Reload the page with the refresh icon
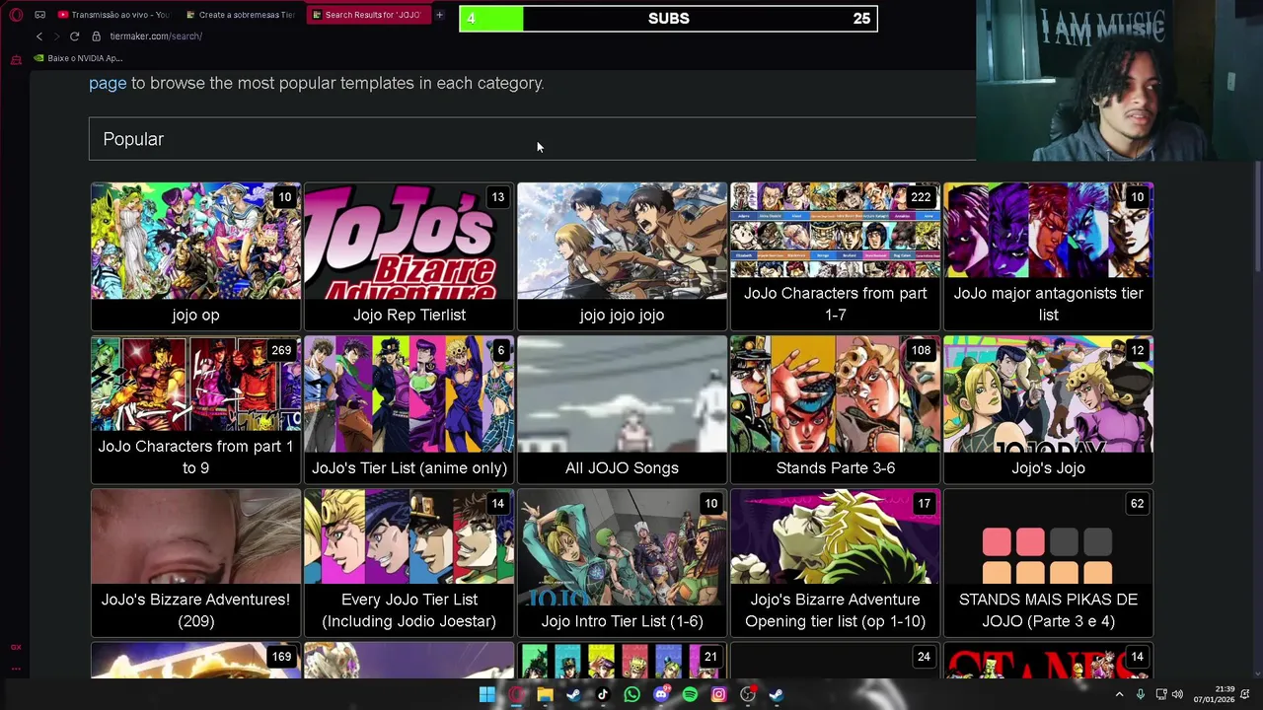Screen dimensions: 1263x710 pos(74,36)
